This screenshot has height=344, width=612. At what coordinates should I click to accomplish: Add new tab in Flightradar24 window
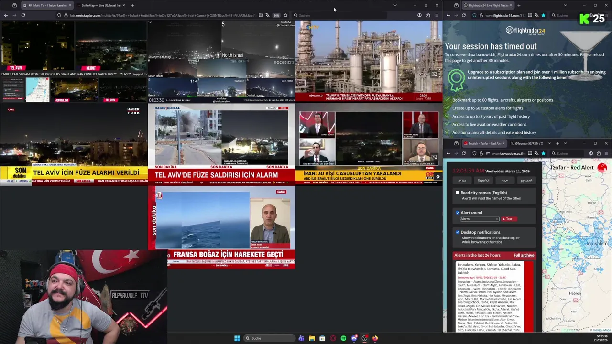tap(519, 5)
